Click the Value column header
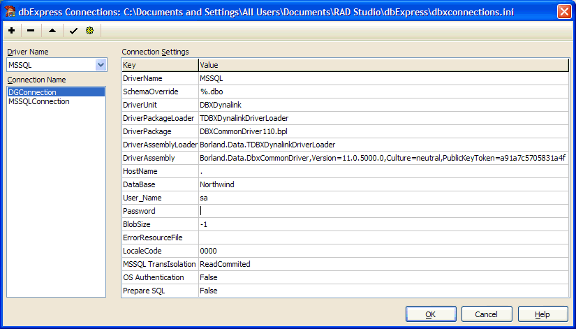This screenshot has height=329, width=576. 383,65
